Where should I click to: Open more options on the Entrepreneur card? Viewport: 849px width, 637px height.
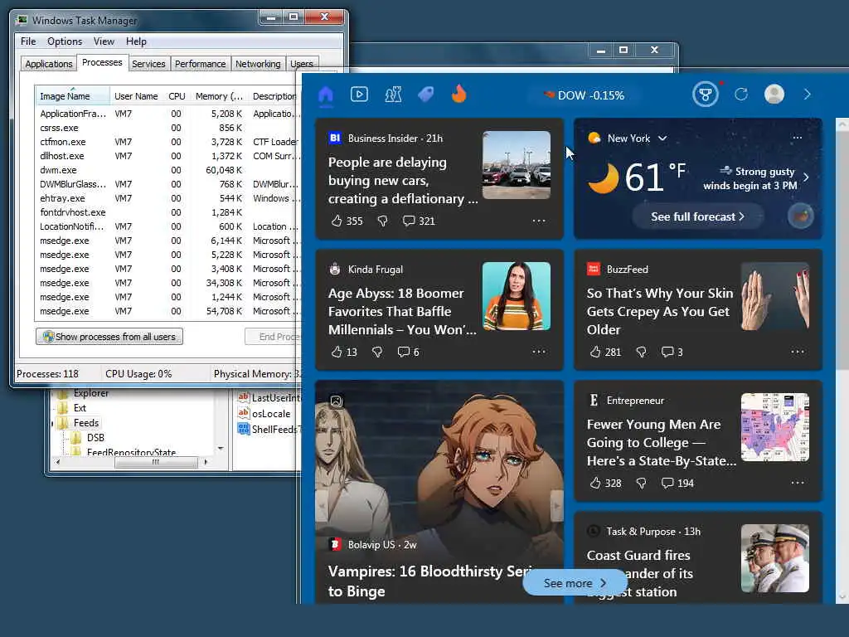coord(798,484)
